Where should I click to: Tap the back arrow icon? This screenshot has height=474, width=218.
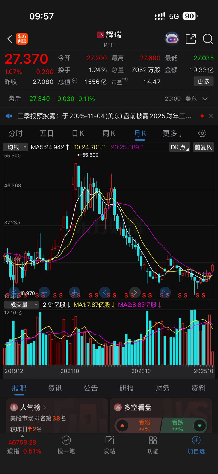[10, 39]
